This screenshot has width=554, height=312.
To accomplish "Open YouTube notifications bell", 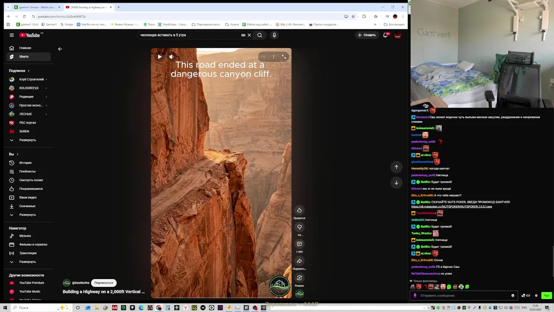I will (x=385, y=35).
